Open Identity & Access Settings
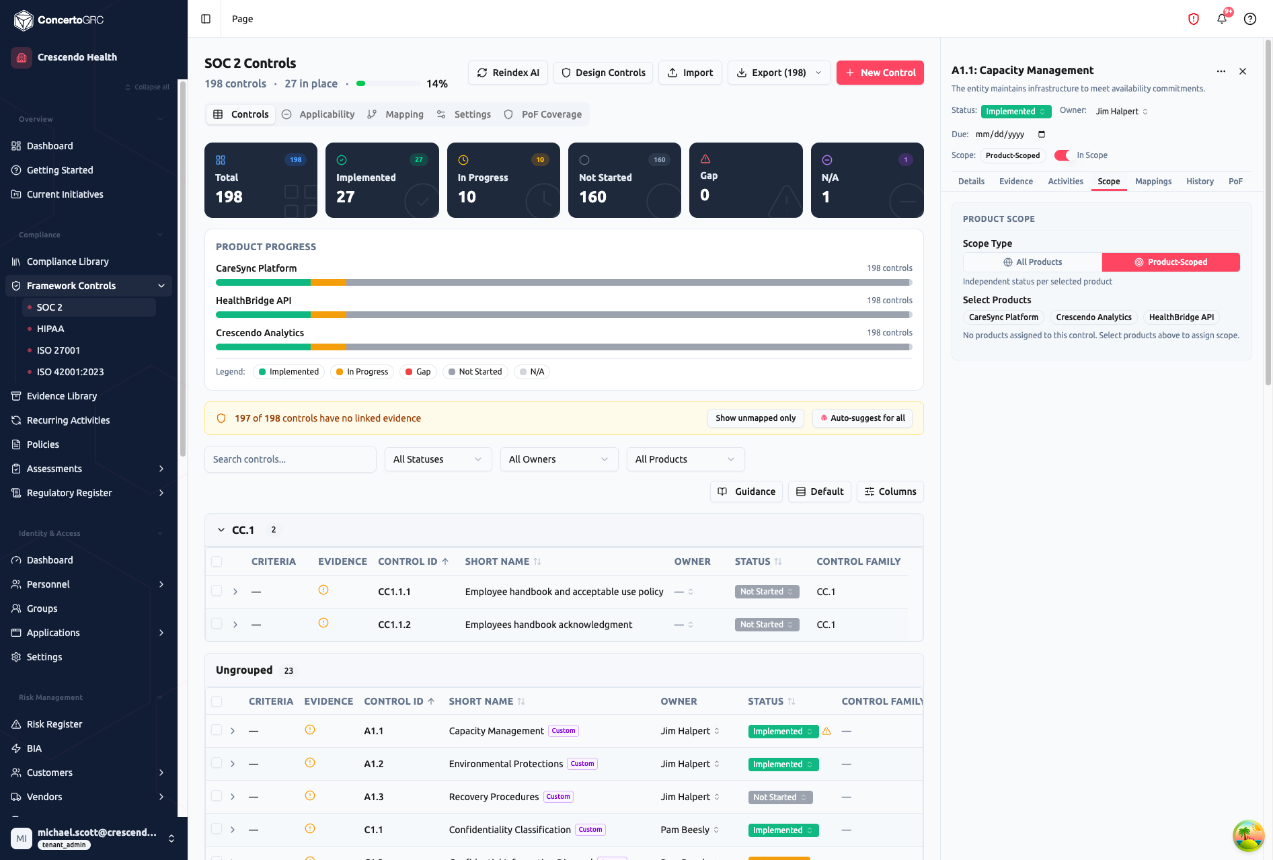Image resolution: width=1273 pixels, height=860 pixels. coord(44,657)
